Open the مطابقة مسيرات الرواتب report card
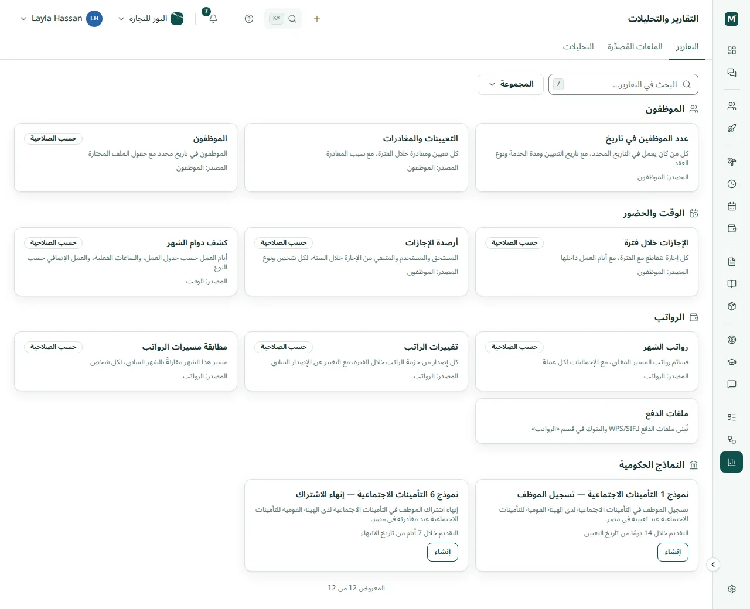The image size is (750, 609). 125,361
